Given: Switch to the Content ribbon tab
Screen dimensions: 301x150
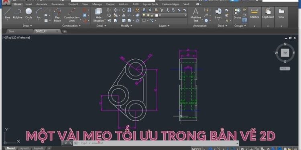Looking at the screenshot, I should click(73, 4).
